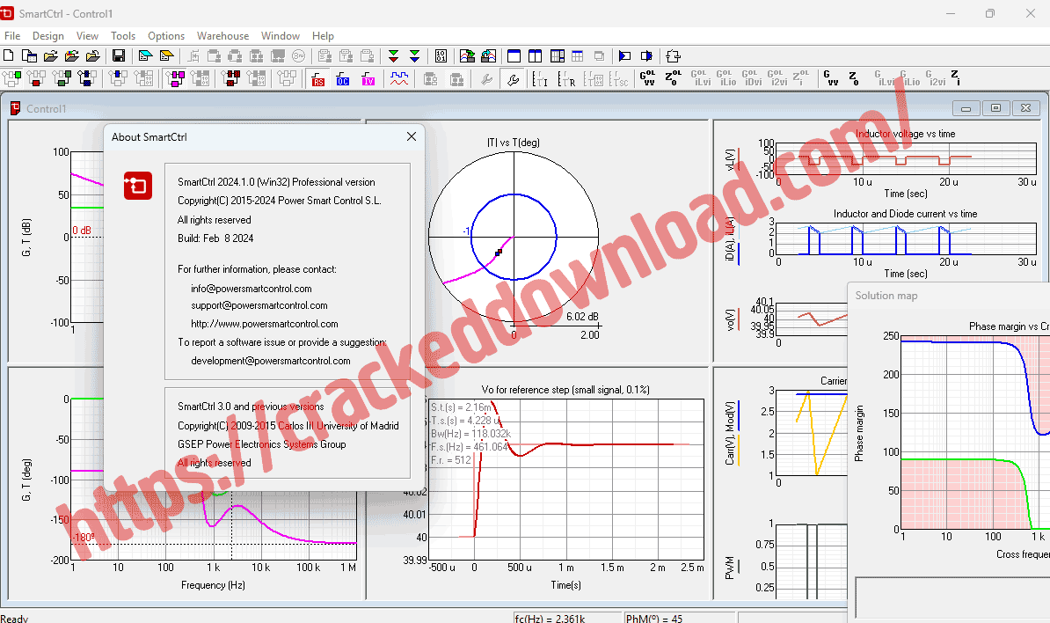Open the Options menu

pos(166,36)
